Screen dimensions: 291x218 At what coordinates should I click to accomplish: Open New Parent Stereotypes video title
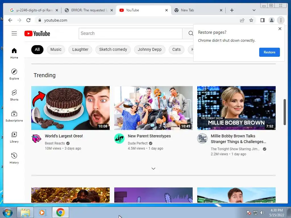coord(149,136)
